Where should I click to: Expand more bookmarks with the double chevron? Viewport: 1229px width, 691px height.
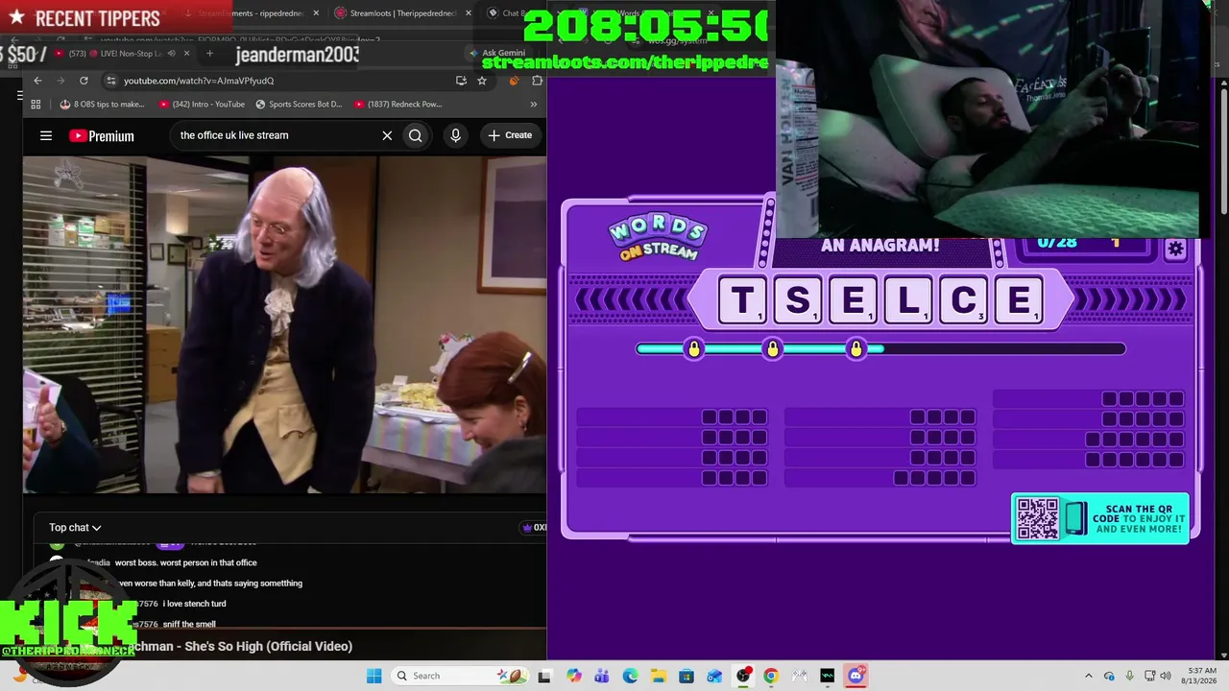tap(534, 105)
